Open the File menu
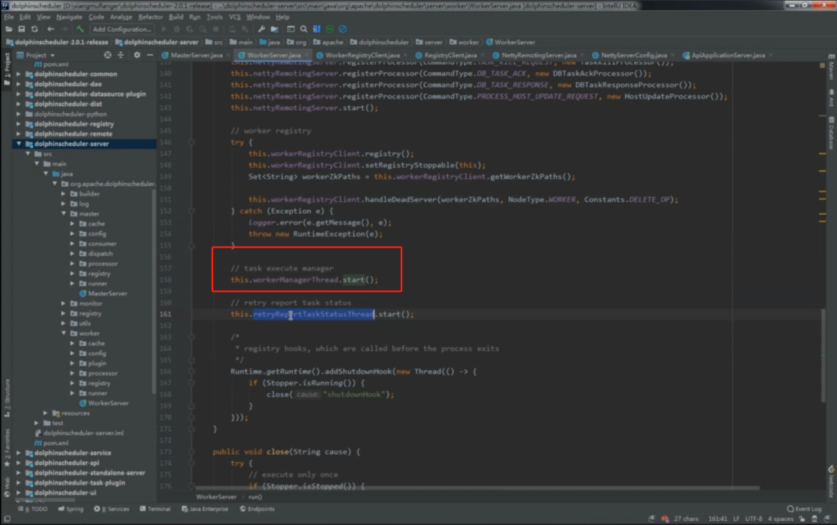 click(x=9, y=17)
